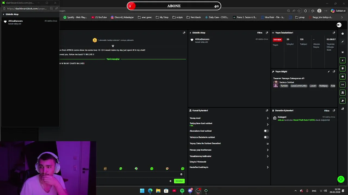Show more bookmarks with the overflow chevron

click(342, 17)
